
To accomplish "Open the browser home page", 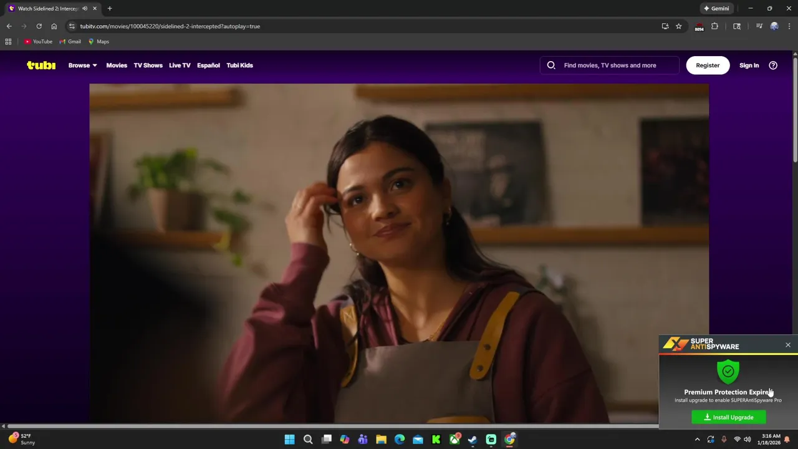I will [x=54, y=26].
